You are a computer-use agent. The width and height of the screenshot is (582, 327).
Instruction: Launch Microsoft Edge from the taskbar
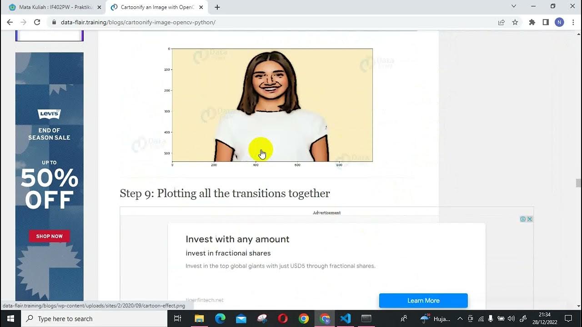click(x=220, y=318)
